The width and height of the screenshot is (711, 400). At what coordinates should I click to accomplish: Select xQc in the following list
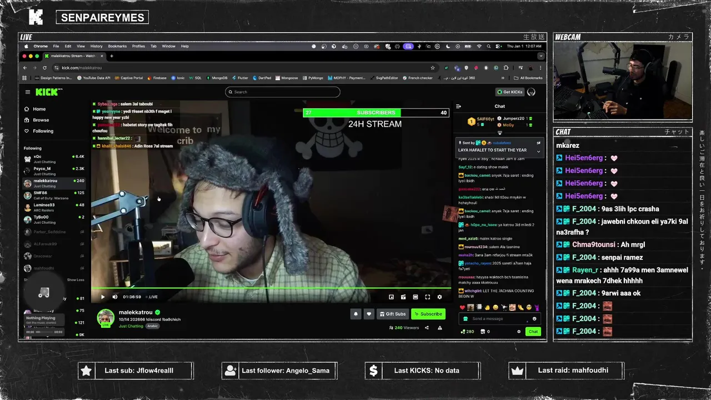pyautogui.click(x=54, y=158)
